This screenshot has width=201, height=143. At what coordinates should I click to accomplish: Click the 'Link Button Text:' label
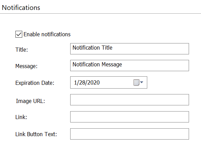36,134
